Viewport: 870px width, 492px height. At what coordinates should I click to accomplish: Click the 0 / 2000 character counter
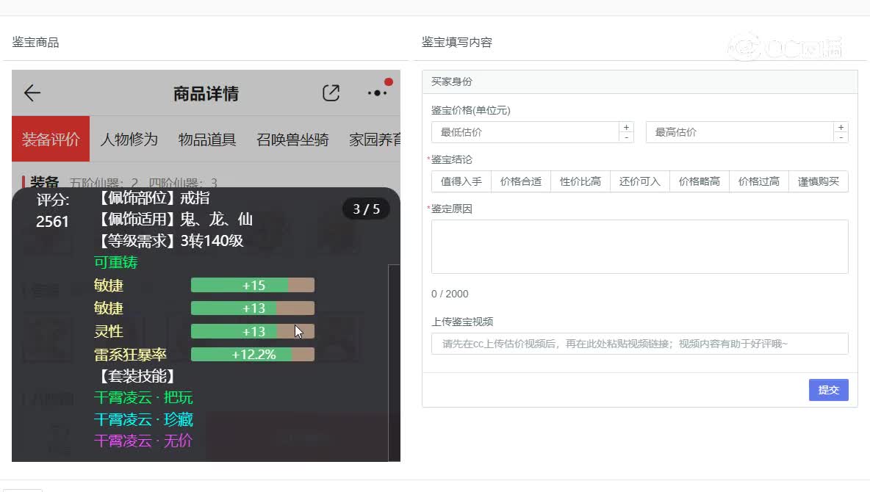point(450,294)
